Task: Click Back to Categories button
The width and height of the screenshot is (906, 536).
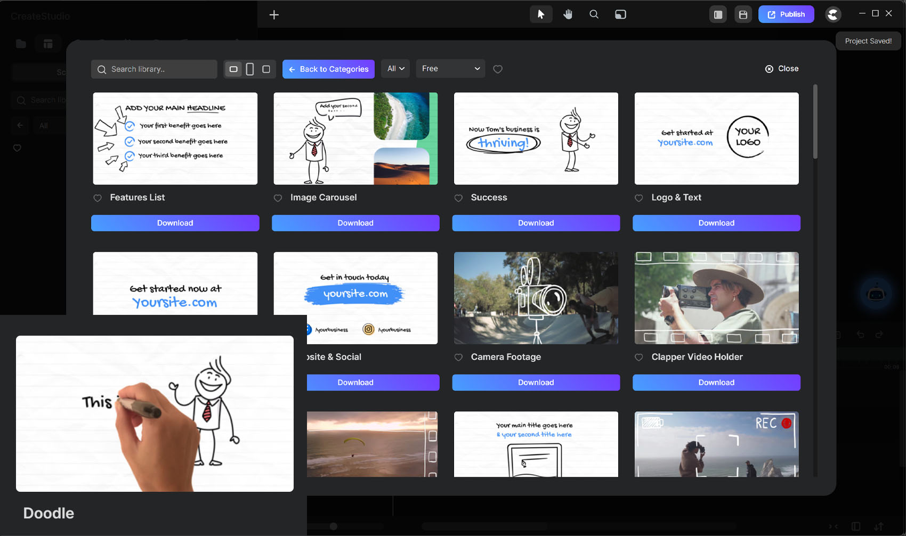Action: click(x=328, y=69)
